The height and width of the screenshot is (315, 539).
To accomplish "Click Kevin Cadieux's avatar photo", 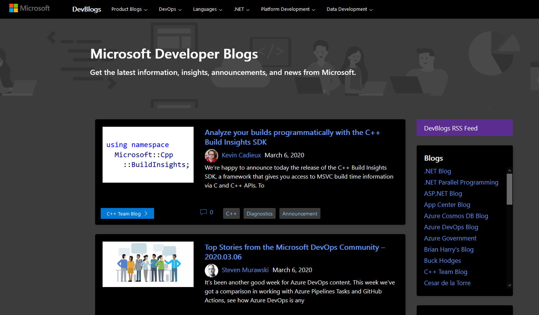I will point(211,155).
